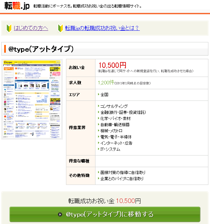Click the 得意業界 row header

pyautogui.click(x=77, y=128)
